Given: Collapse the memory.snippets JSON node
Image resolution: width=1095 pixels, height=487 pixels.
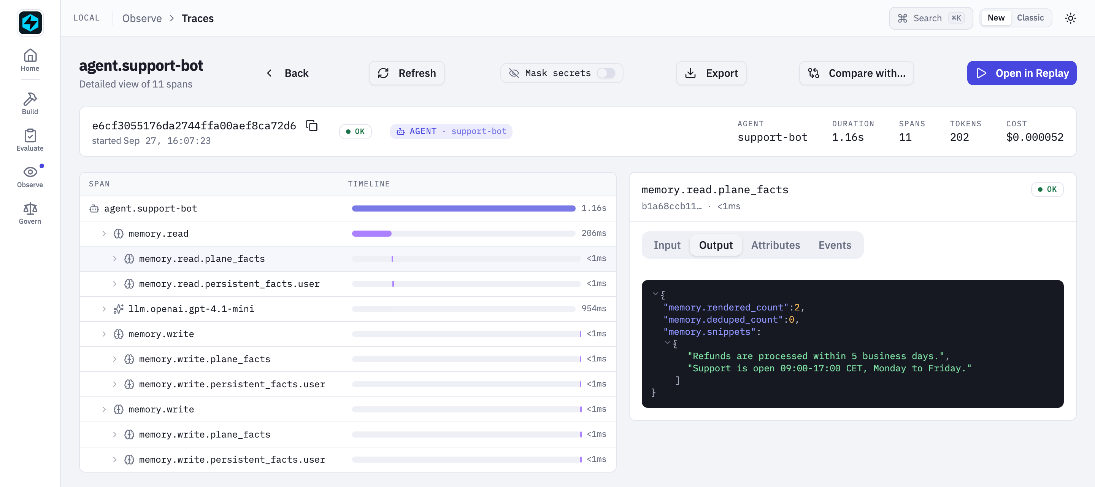Looking at the screenshot, I should click(x=667, y=343).
